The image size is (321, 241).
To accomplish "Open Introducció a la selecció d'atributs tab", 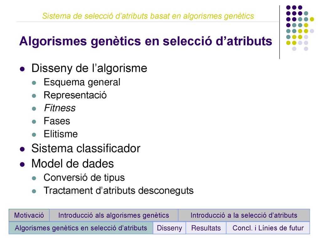I will pyautogui.click(x=244, y=215).
